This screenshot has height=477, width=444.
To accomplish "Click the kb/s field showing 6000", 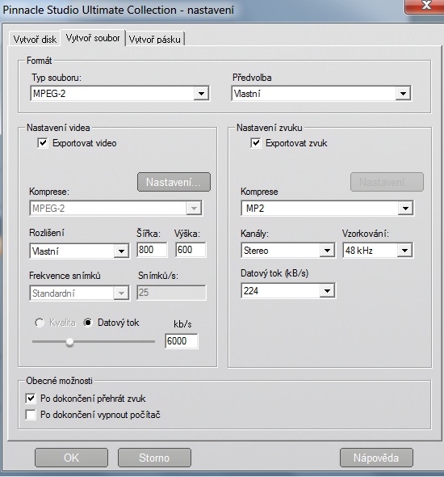I will pos(182,340).
